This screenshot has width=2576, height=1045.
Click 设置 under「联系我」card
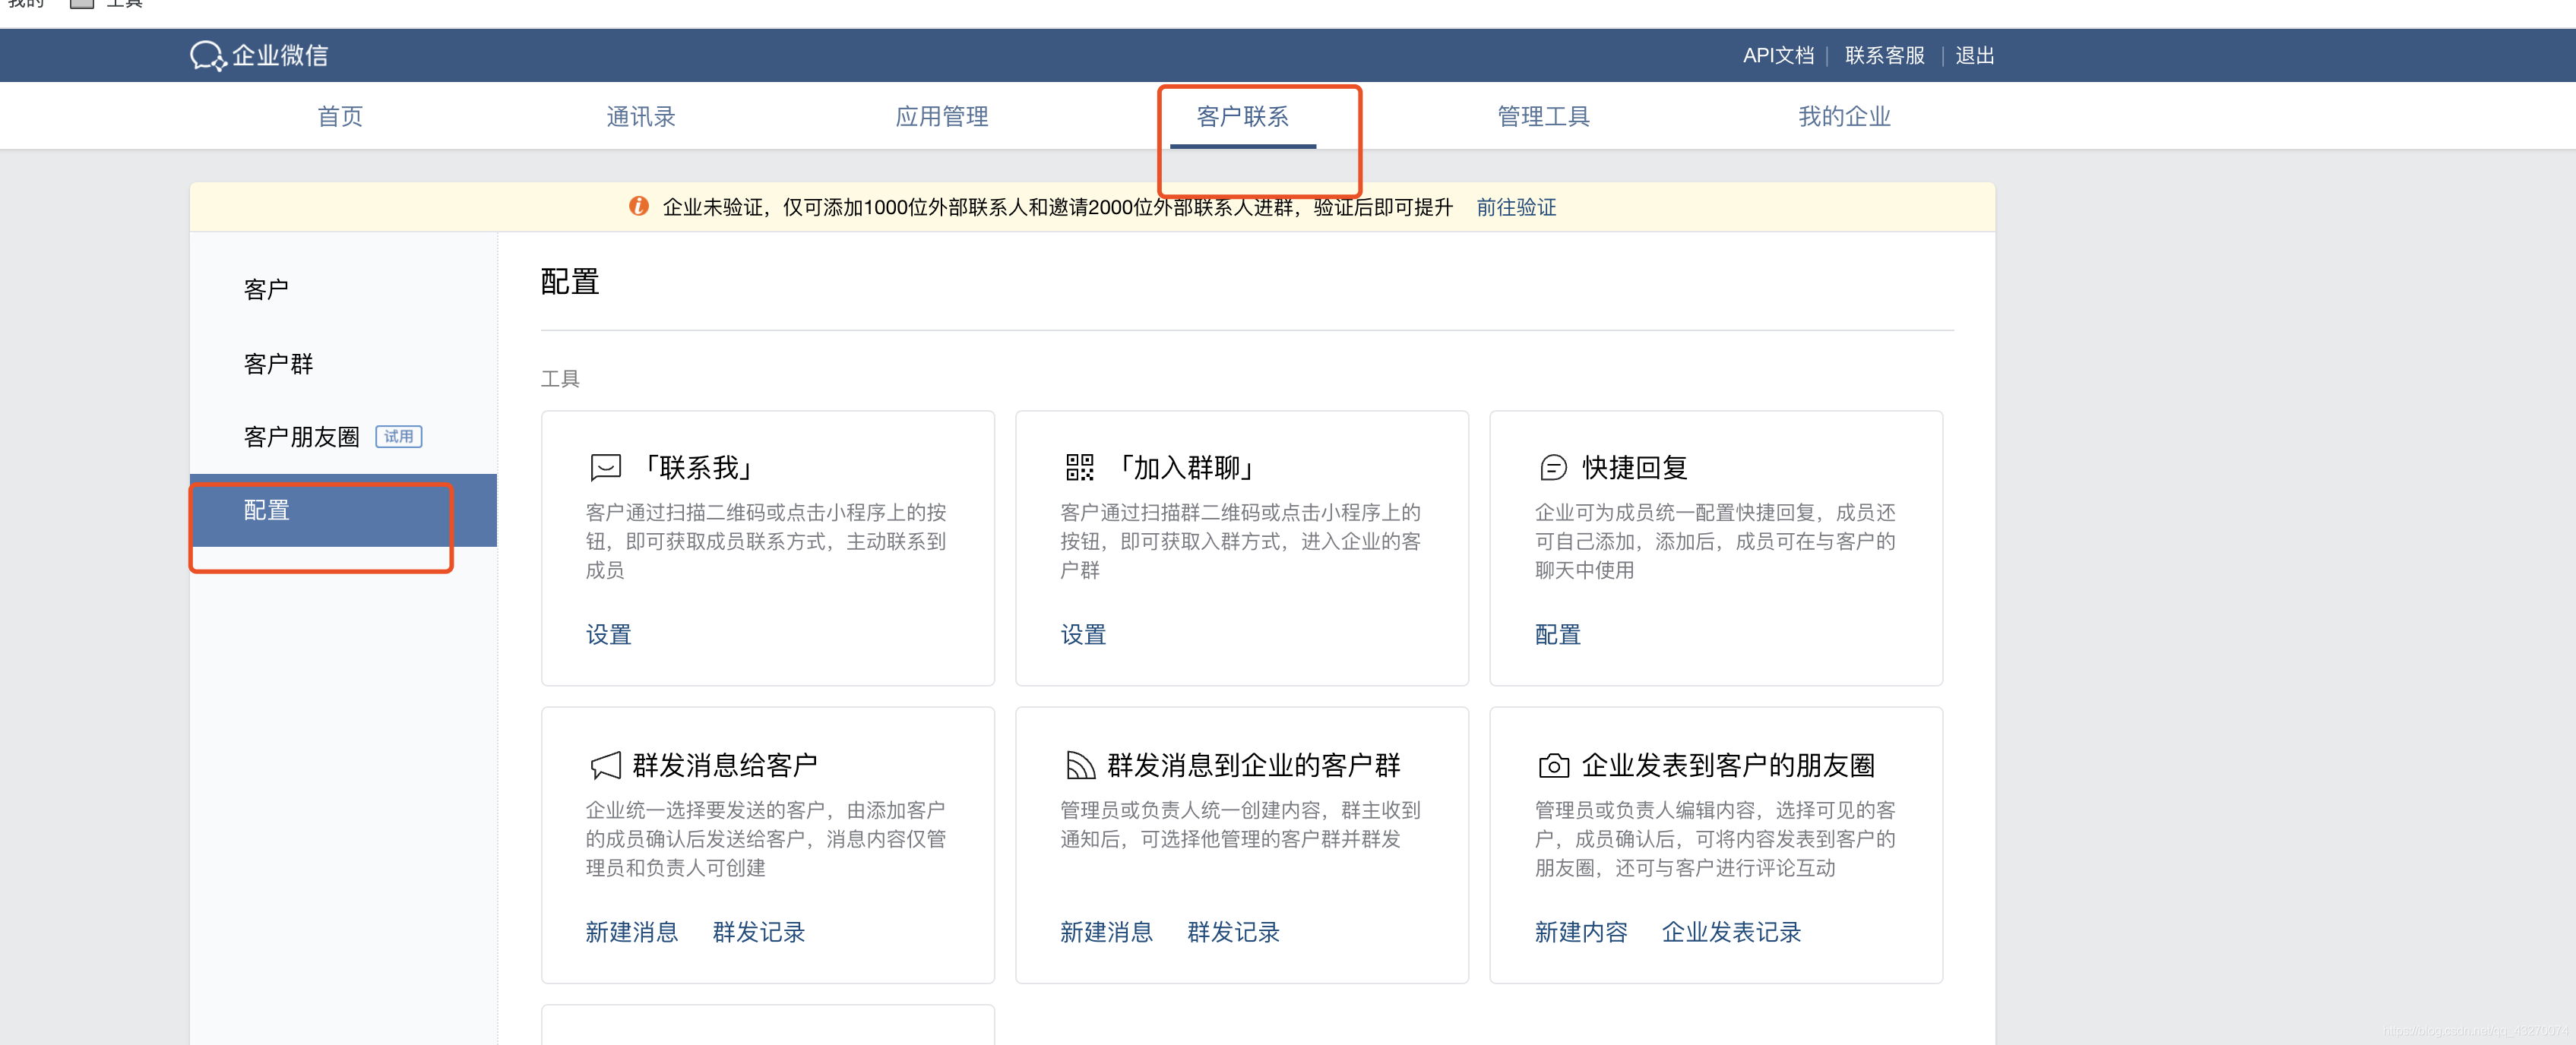click(608, 634)
